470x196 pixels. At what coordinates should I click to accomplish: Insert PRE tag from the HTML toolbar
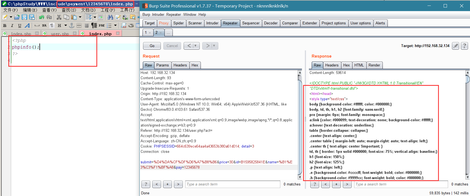102,25
